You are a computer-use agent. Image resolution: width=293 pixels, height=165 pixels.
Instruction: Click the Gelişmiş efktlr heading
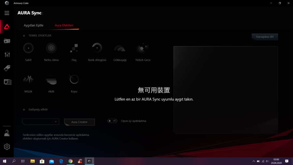[x=38, y=109]
